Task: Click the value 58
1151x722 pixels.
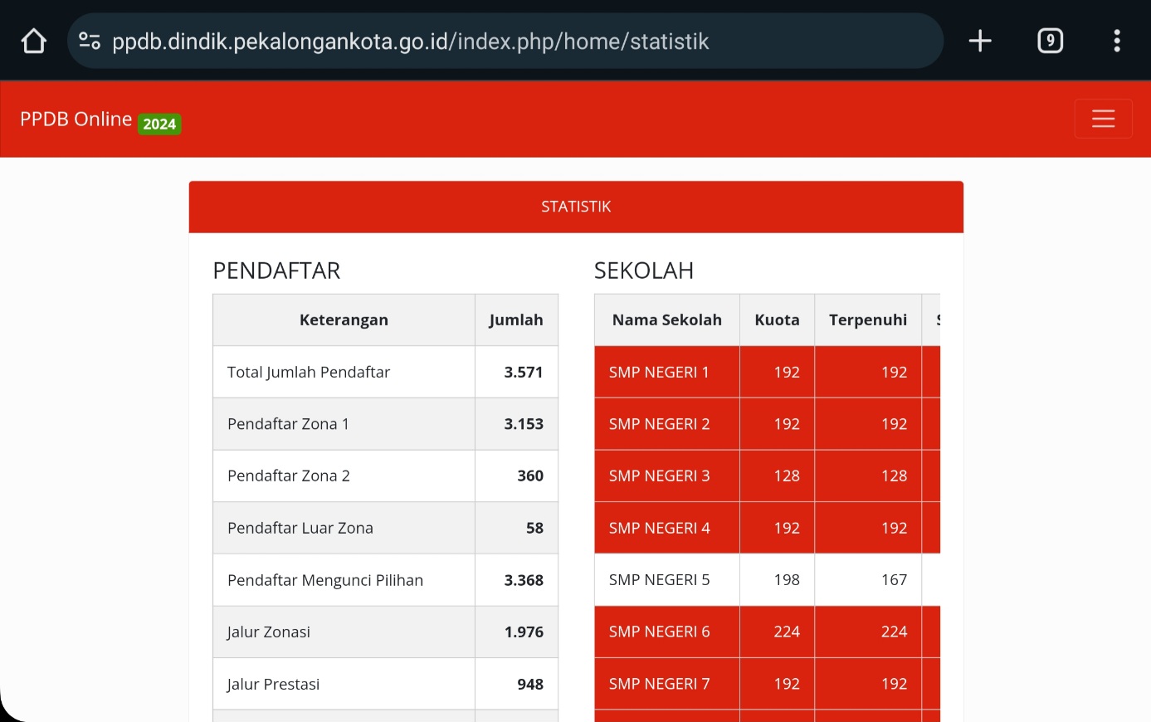Action: pyautogui.click(x=534, y=528)
